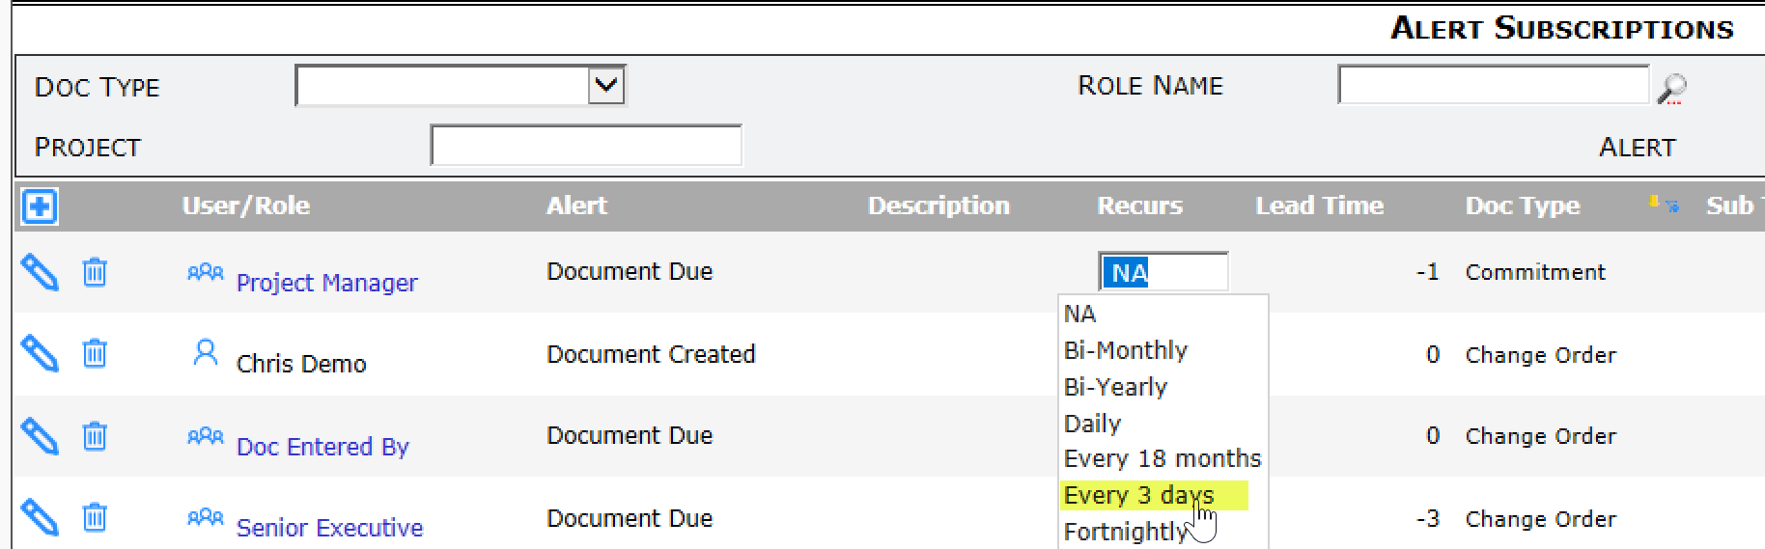
Task: Edit the Chris Demo alert row
Action: 40,353
